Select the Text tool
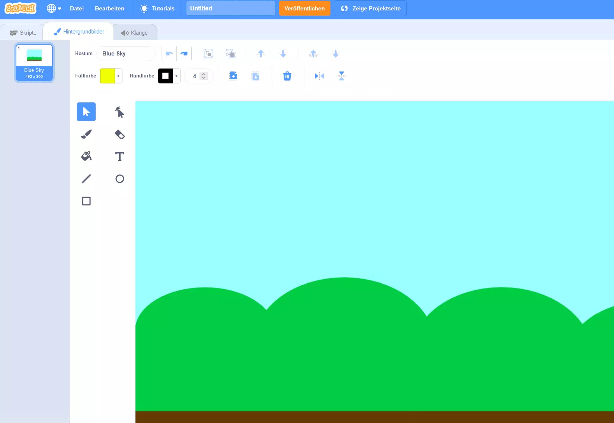The width and height of the screenshot is (614, 423). [119, 156]
